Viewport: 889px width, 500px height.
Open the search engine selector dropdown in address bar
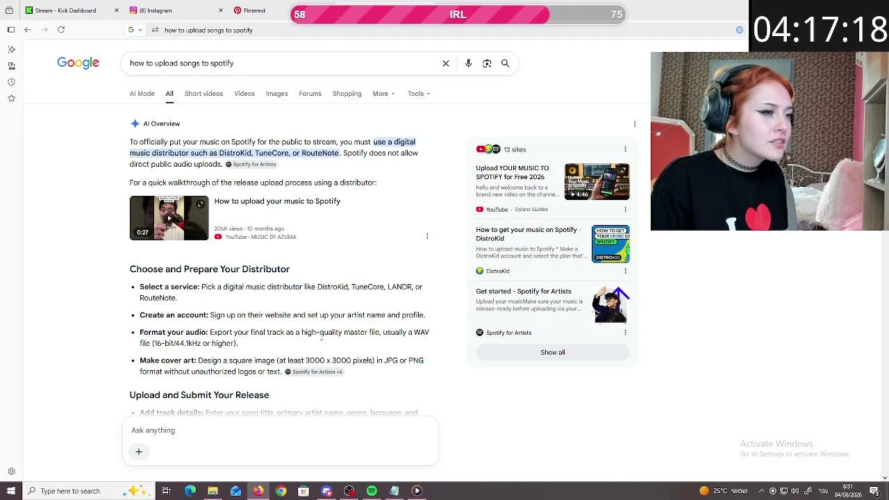pyautogui.click(x=135, y=30)
